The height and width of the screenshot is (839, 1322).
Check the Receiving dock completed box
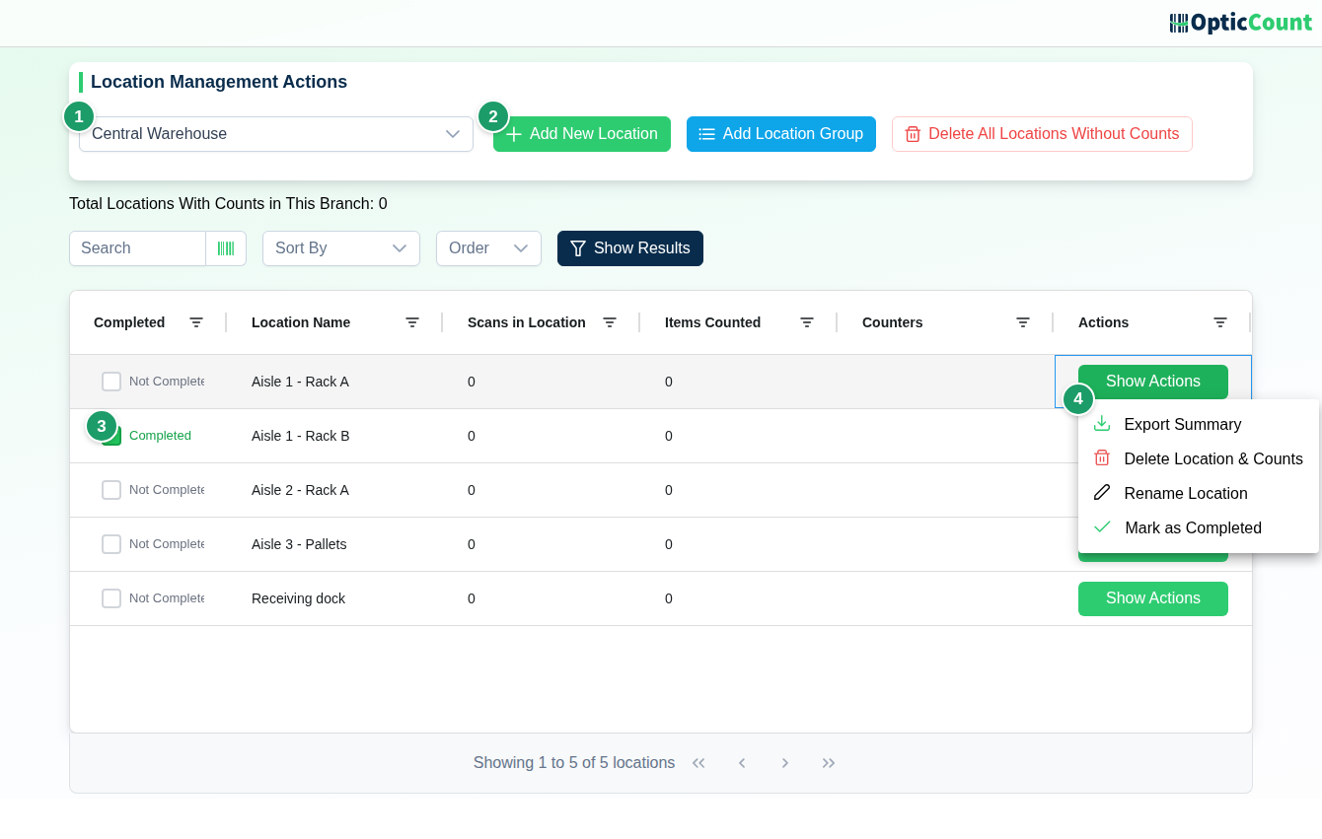tap(111, 598)
